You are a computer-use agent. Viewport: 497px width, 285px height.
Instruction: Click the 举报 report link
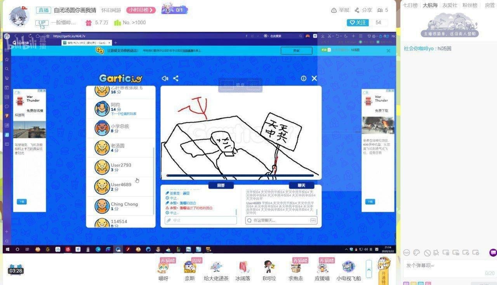tap(340, 10)
